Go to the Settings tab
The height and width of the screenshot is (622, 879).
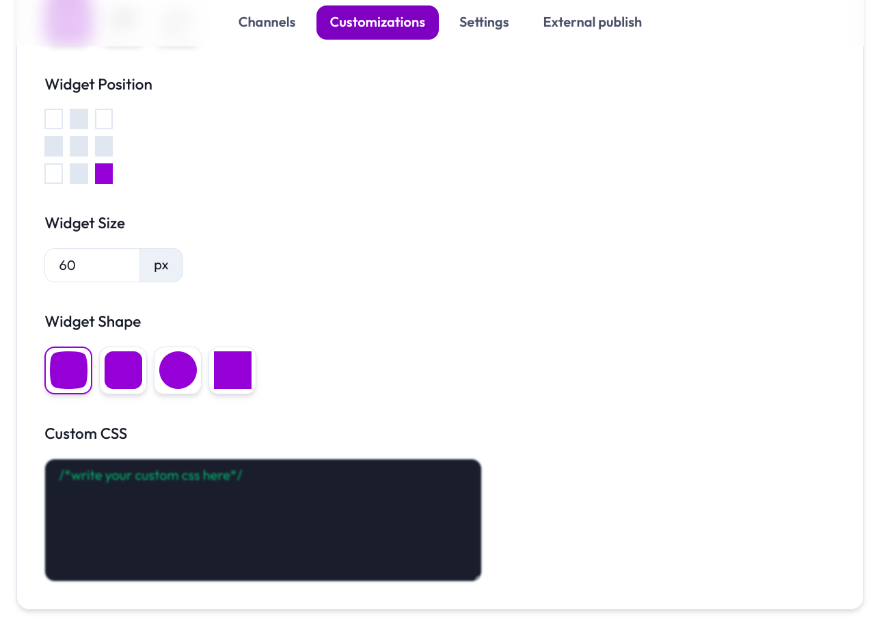tap(484, 23)
